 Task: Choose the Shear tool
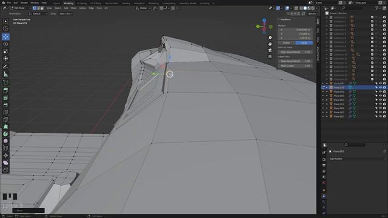click(x=5, y=163)
